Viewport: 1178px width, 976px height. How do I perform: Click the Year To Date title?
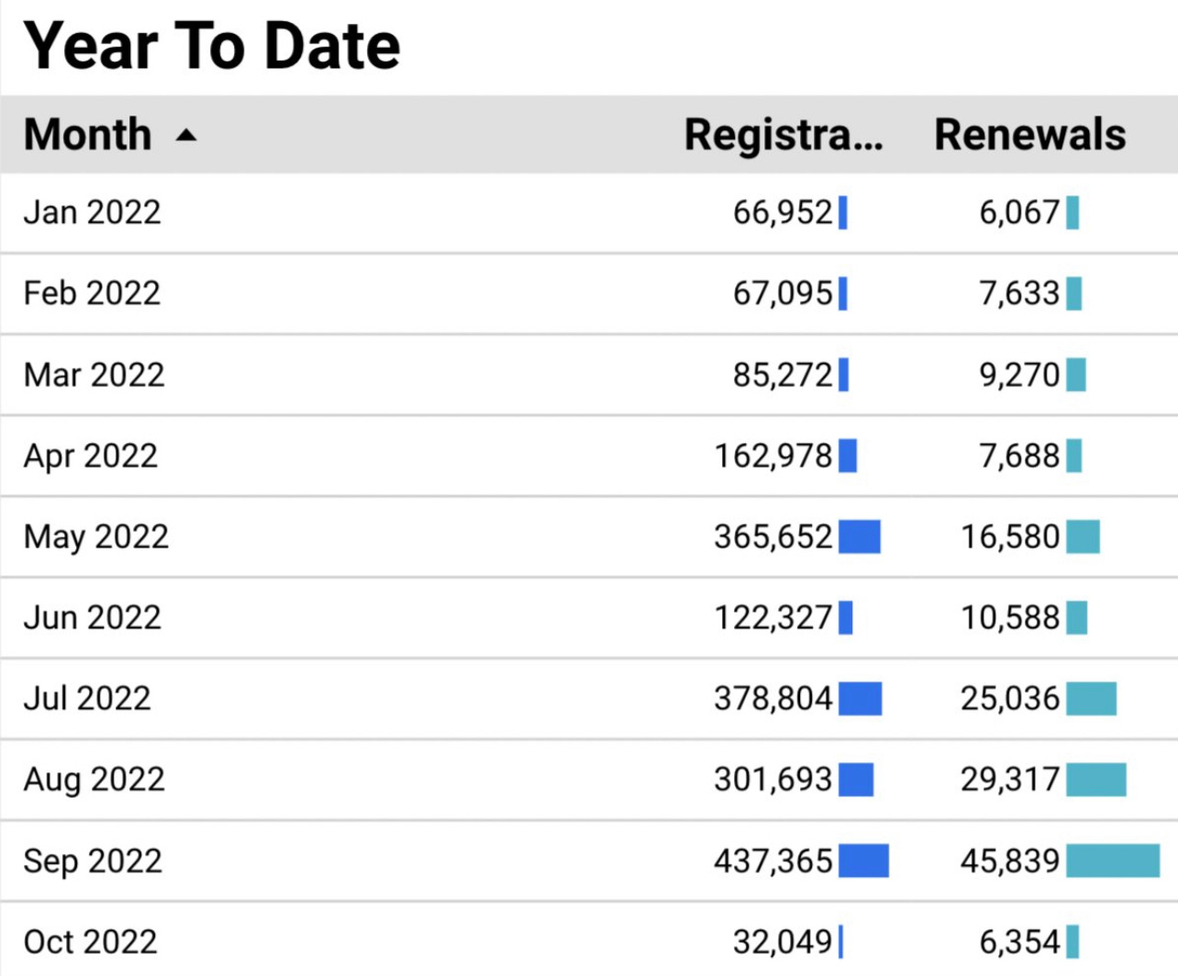tap(212, 46)
